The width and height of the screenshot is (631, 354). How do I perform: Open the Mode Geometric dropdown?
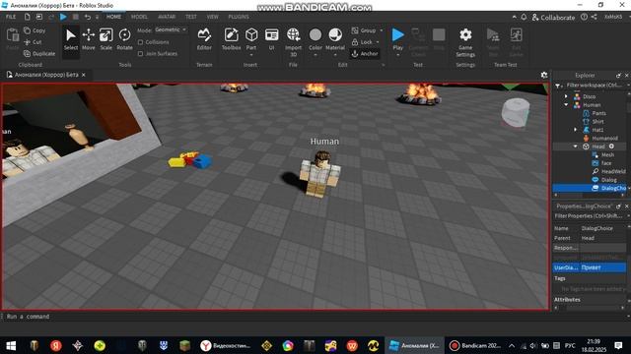pos(171,30)
